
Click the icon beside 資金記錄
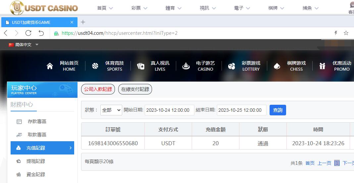click(19, 174)
